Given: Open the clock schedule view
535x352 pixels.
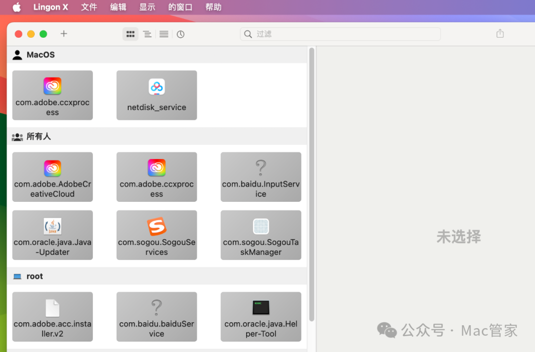Looking at the screenshot, I should [180, 34].
